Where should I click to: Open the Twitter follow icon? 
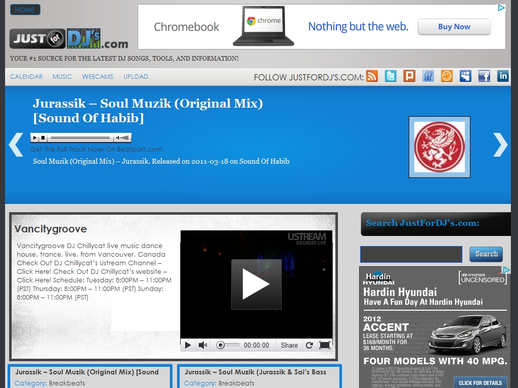click(391, 76)
